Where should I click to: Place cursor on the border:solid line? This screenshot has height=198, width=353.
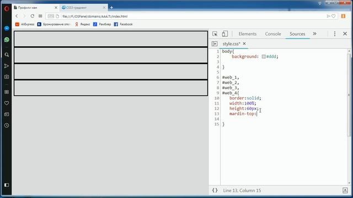(245, 98)
